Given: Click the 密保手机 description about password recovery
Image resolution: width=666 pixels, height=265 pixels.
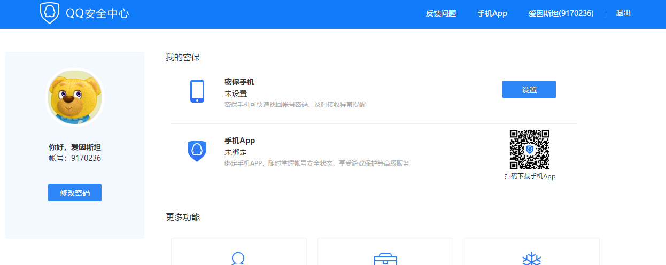Looking at the screenshot, I should pyautogui.click(x=295, y=105).
